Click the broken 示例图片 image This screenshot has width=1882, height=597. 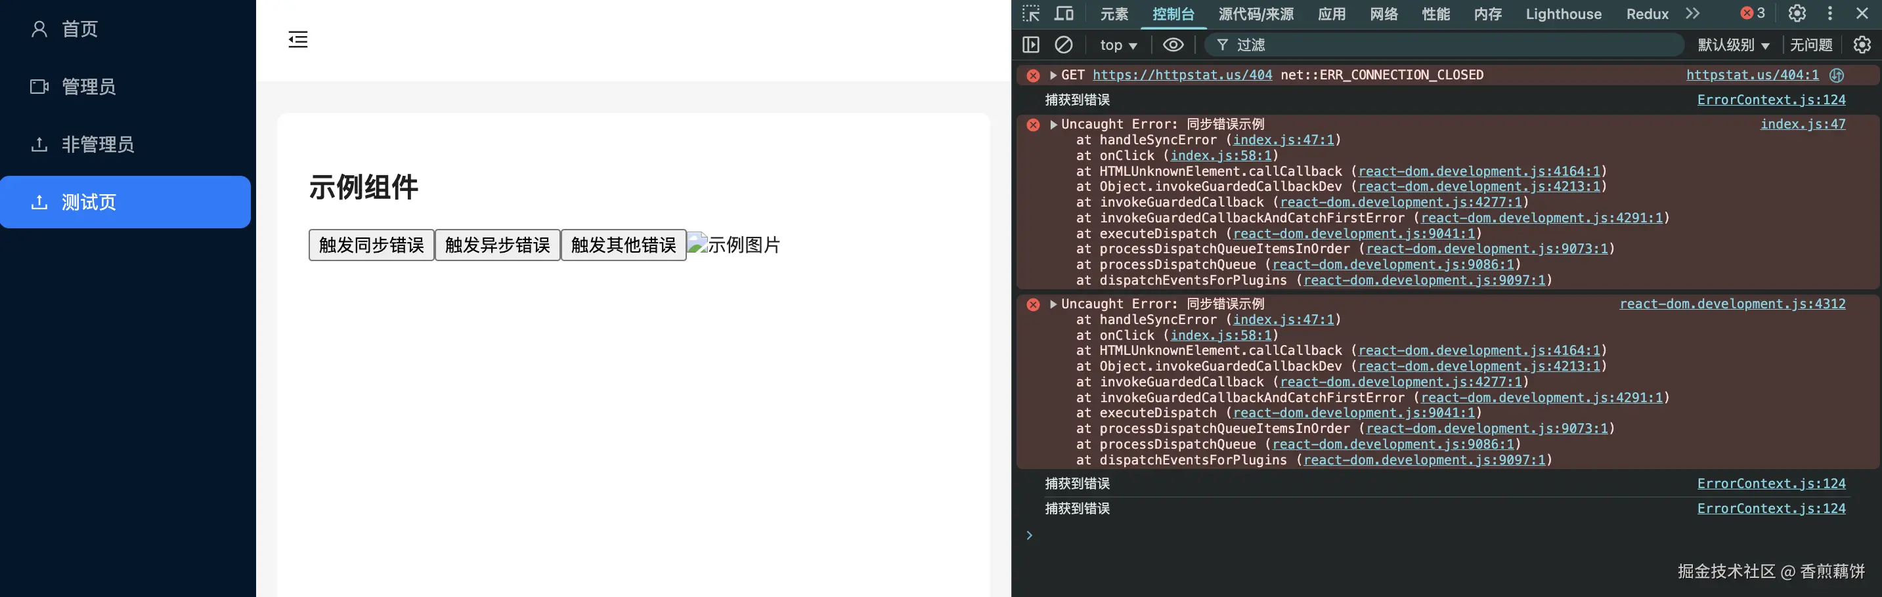coord(733,245)
